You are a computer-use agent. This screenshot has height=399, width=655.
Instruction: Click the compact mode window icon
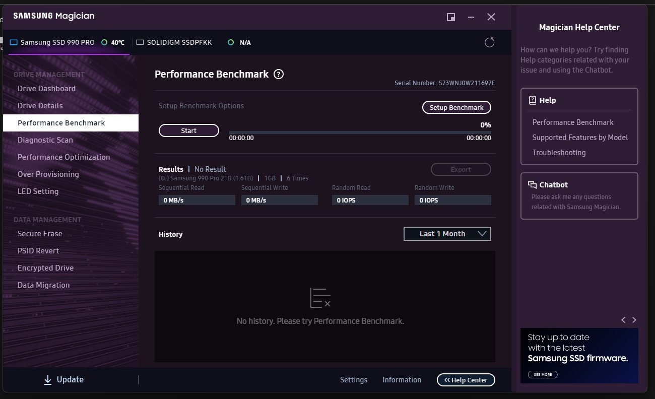tap(451, 17)
